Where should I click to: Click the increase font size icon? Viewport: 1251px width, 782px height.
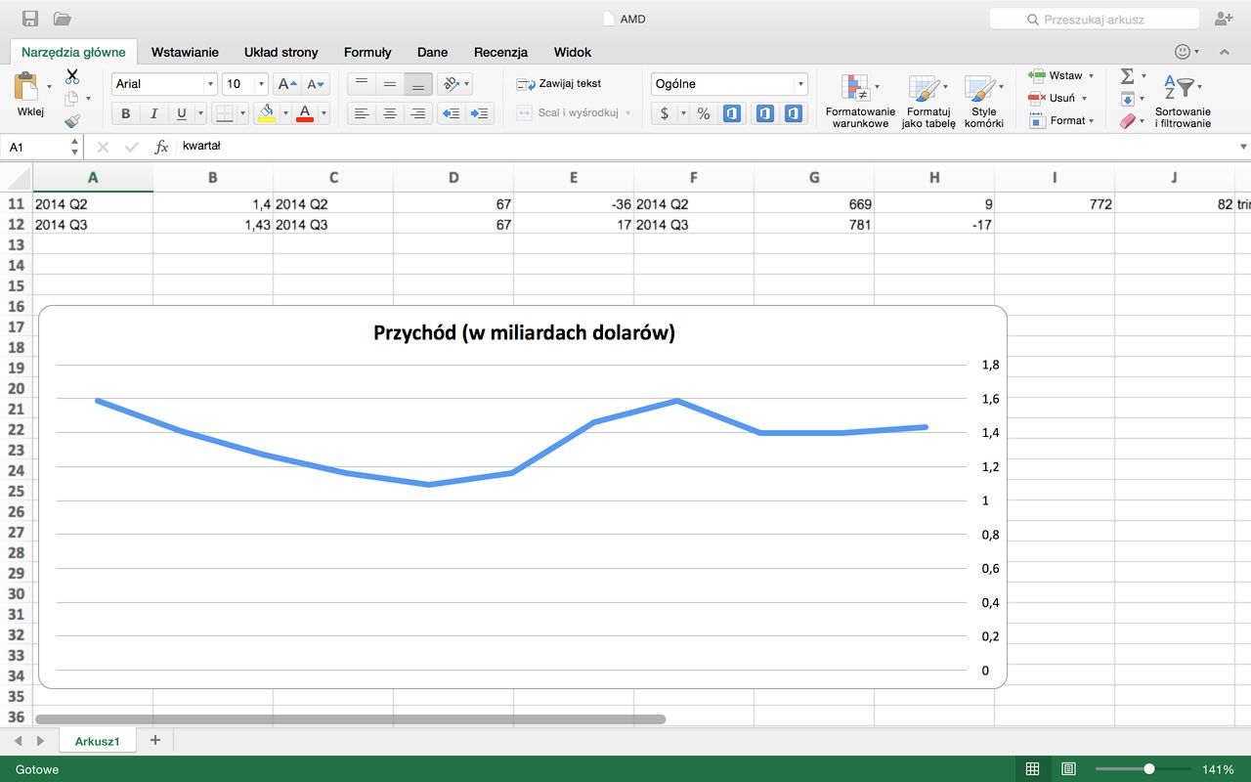coord(286,84)
